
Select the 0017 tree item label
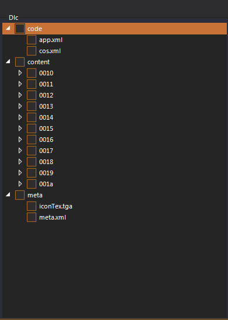pos(46,151)
